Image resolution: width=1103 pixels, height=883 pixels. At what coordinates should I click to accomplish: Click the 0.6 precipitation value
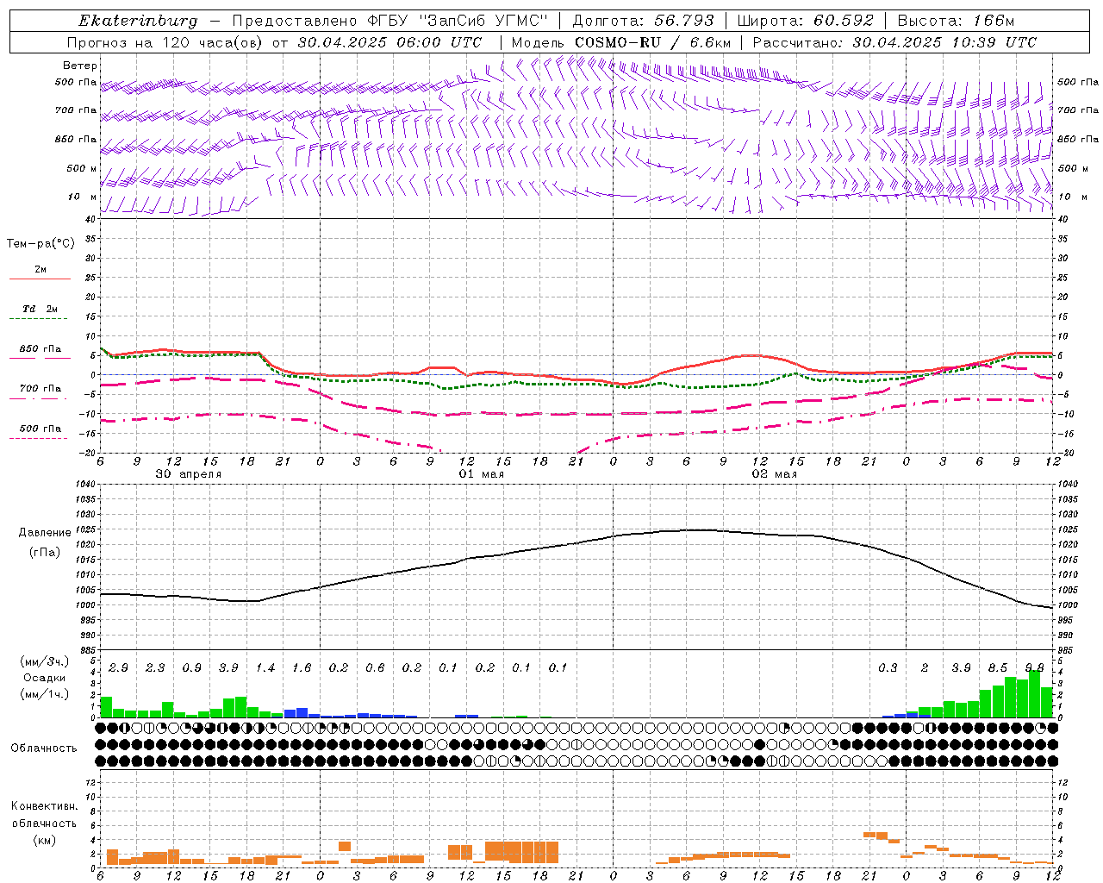tap(375, 668)
